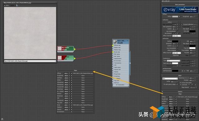Click Displace None button in floating Maps panel
Viewport: 199px width, 121px height.
tap(83, 107)
